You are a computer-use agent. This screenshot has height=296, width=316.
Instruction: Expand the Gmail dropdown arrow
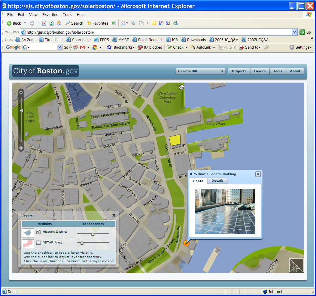88,47
